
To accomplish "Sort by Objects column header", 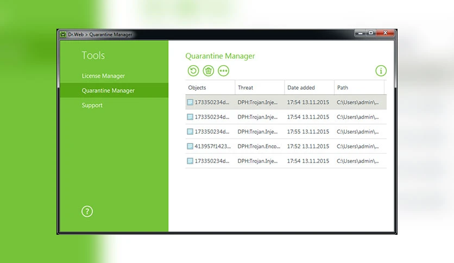I will pos(210,87).
